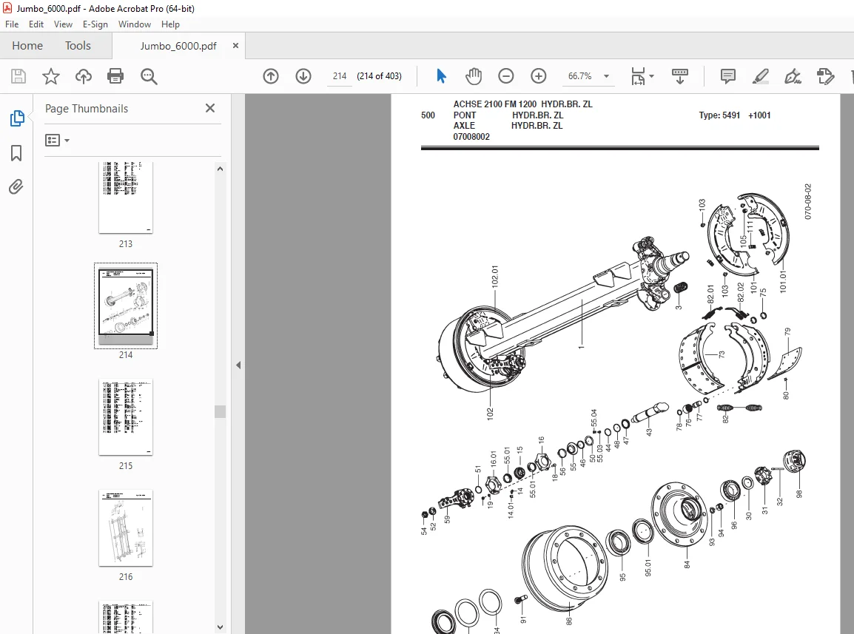Upload the file to cloud
Viewport: 854px width, 634px height.
84,76
